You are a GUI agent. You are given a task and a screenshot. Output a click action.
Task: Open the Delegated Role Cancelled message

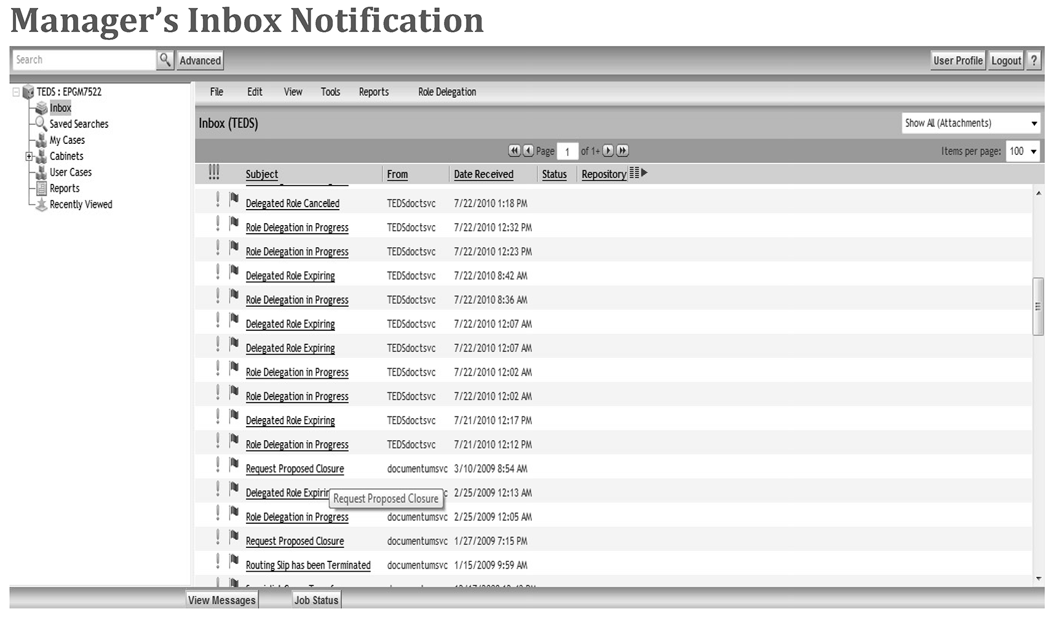pyautogui.click(x=292, y=204)
